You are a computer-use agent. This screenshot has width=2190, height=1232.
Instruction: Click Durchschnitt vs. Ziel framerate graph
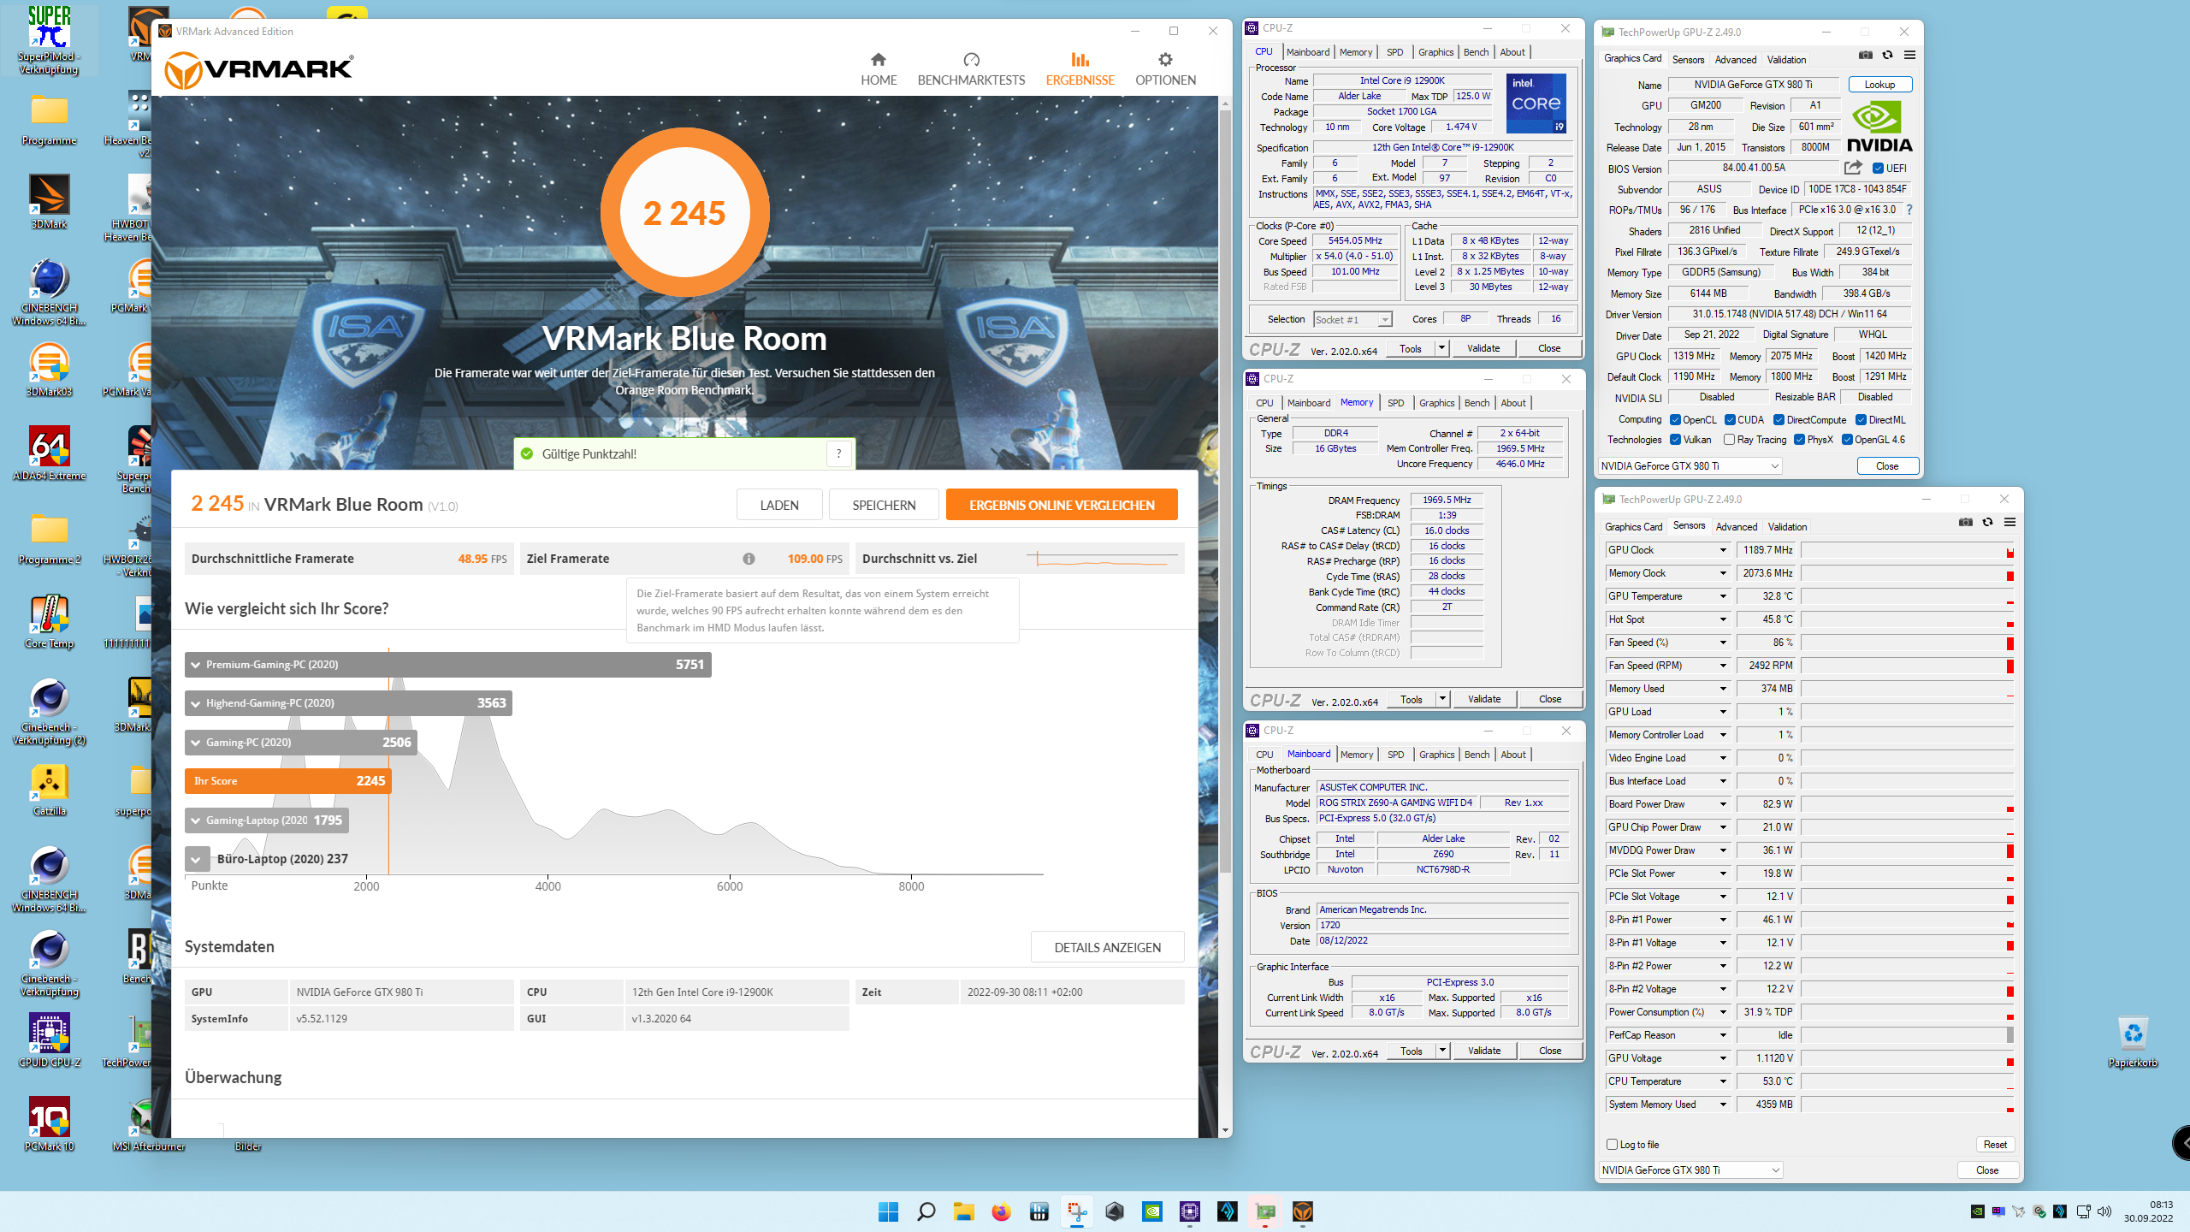point(1103,559)
